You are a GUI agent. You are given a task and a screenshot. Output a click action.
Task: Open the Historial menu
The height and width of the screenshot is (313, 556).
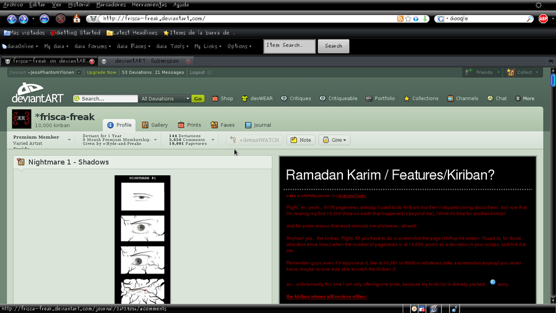[78, 4]
